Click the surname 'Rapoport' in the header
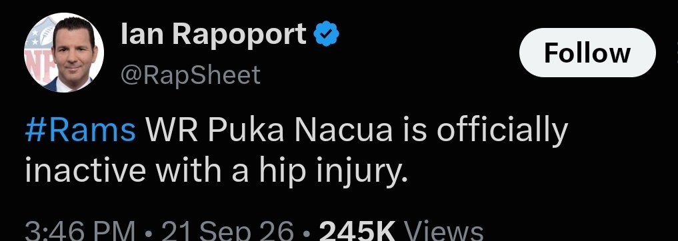The width and height of the screenshot is (678, 241). (240, 35)
